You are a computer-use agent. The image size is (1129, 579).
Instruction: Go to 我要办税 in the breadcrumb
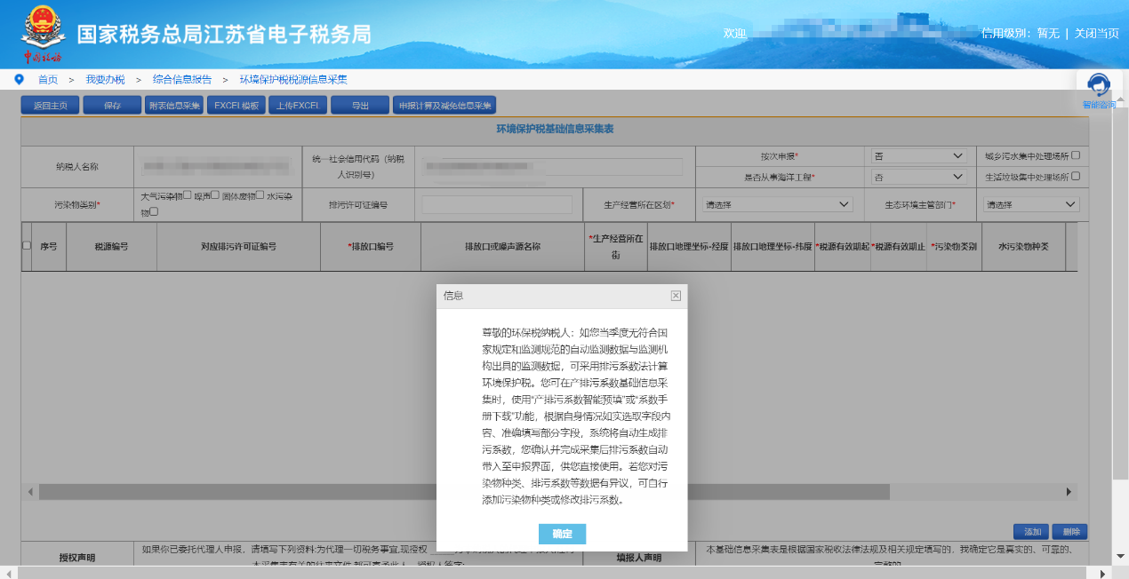tap(105, 79)
